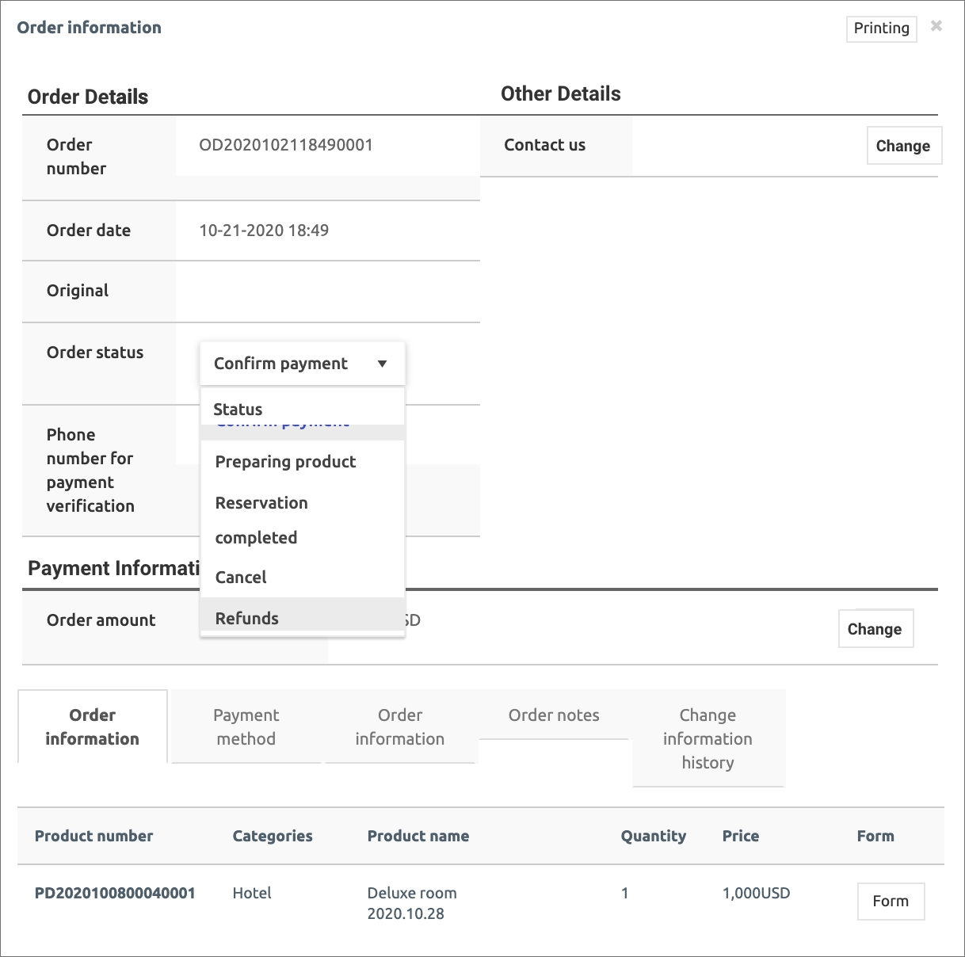Click the Original label
965x957 pixels.
78,291
